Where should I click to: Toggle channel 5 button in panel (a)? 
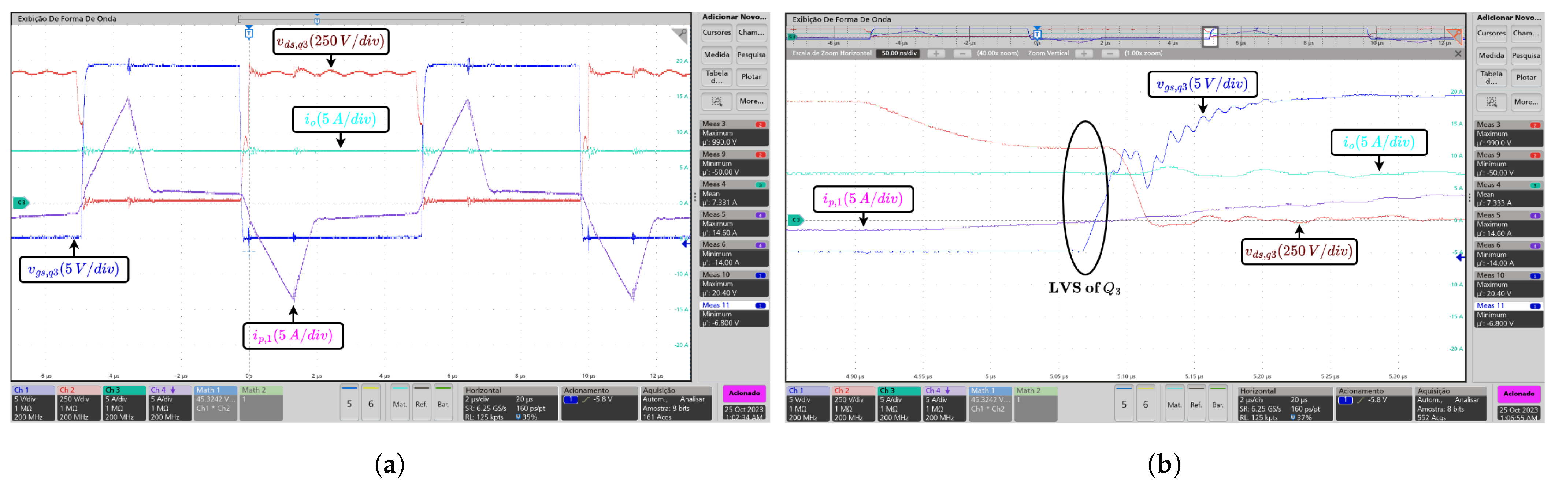pos(349,403)
